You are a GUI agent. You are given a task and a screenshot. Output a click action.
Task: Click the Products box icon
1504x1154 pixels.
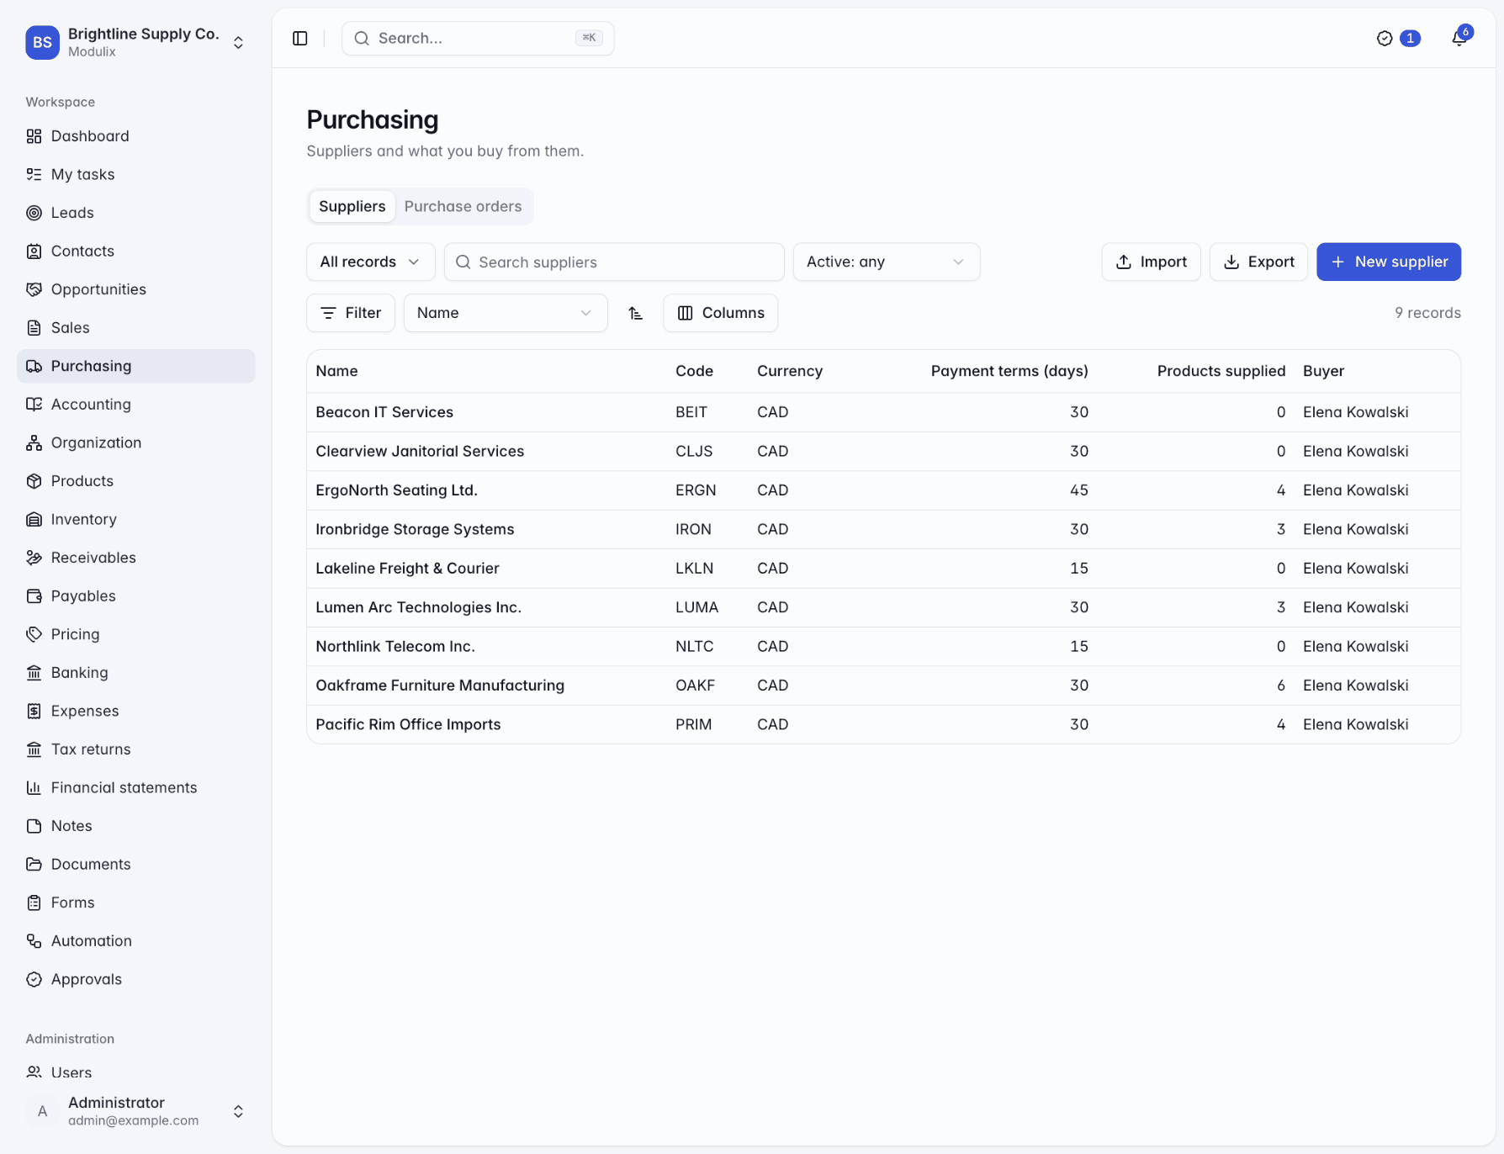(x=34, y=480)
